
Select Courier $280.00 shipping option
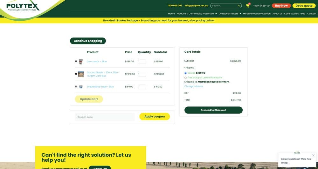pos(185,73)
